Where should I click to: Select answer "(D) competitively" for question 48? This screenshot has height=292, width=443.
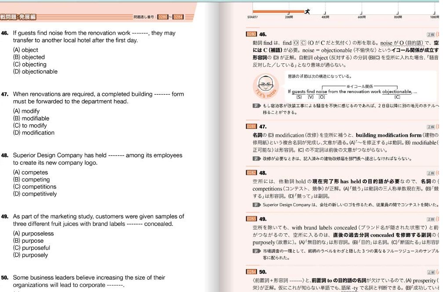pos(35,194)
